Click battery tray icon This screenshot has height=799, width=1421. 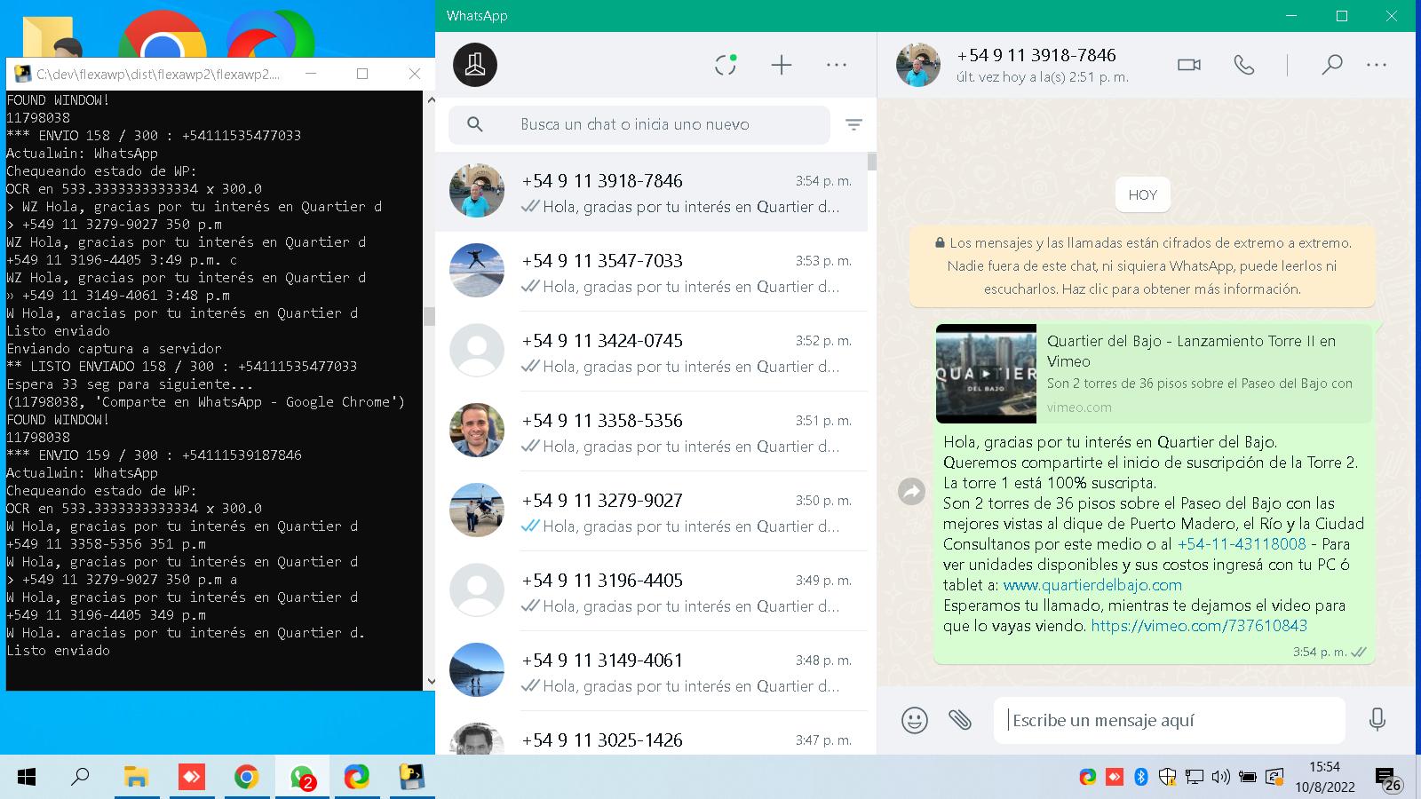(1248, 778)
